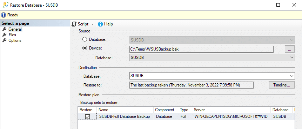Select the Device source radio button
The height and width of the screenshot is (129, 302).
[85, 48]
